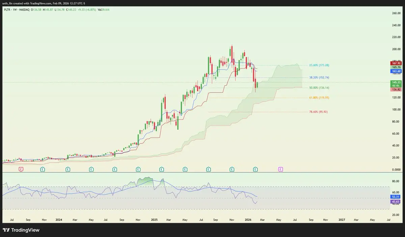The width and height of the screenshot is (405, 237).
Task: Open the earnings marker for November 2024
Action: pos(138,169)
